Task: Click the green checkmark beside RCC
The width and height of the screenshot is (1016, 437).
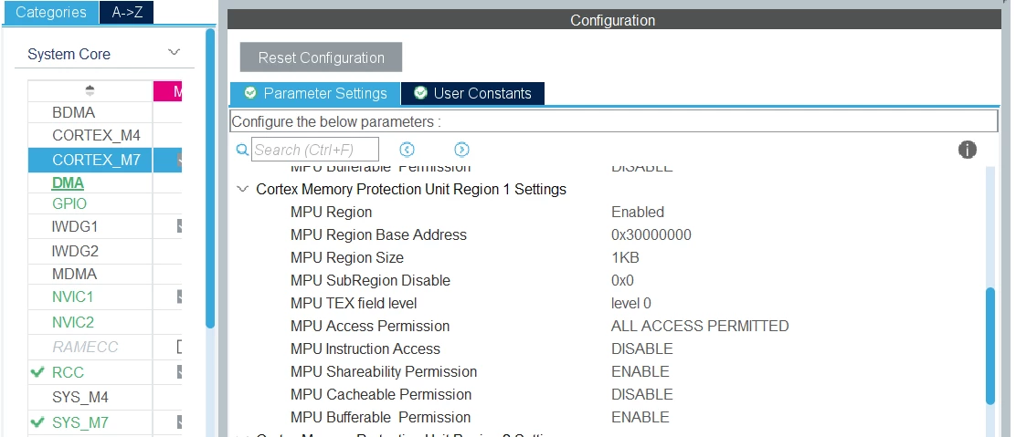Action: click(x=38, y=372)
